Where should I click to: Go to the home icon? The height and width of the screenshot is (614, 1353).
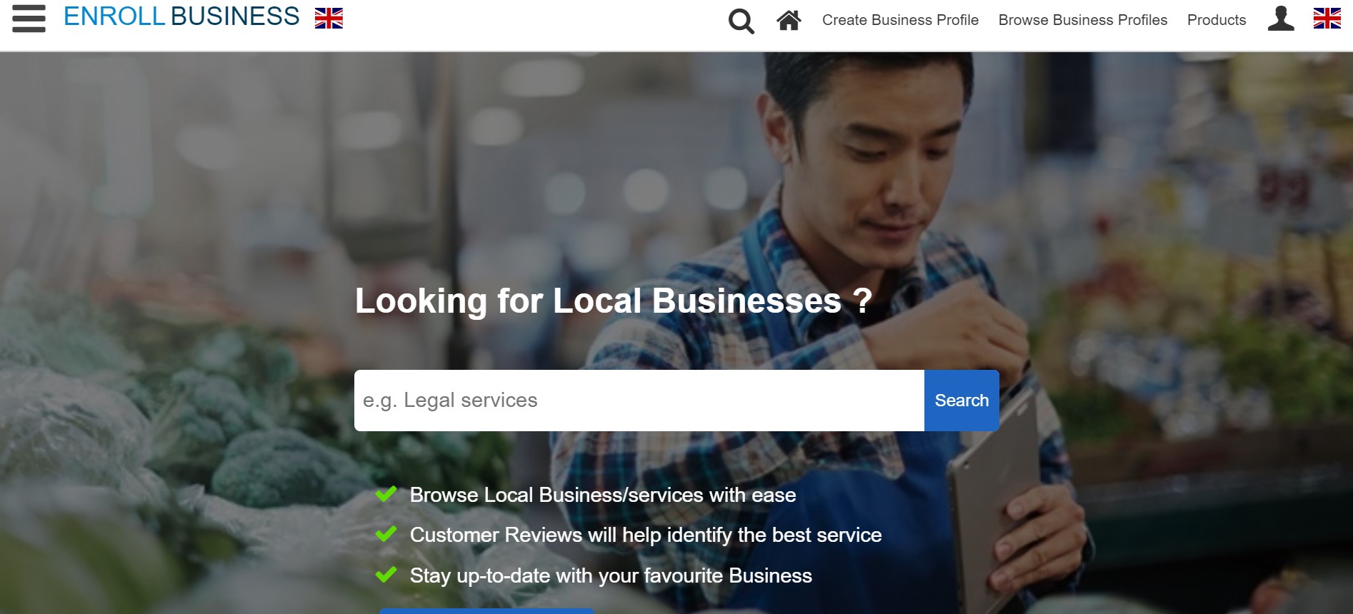[789, 20]
